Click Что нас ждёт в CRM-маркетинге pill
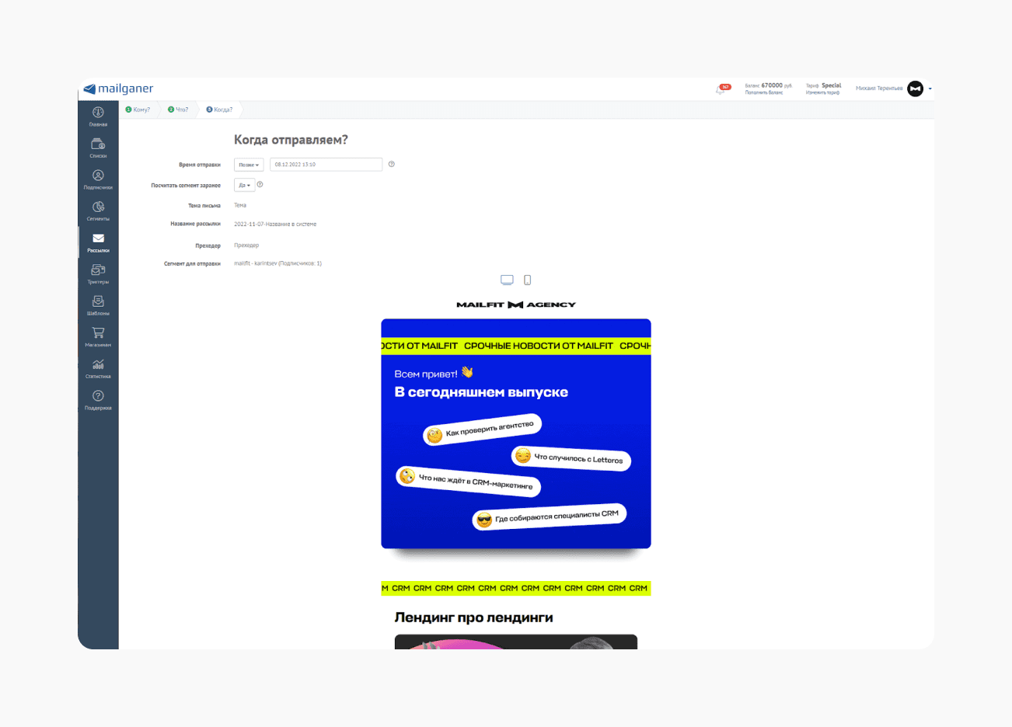1012x727 pixels. 468,481
